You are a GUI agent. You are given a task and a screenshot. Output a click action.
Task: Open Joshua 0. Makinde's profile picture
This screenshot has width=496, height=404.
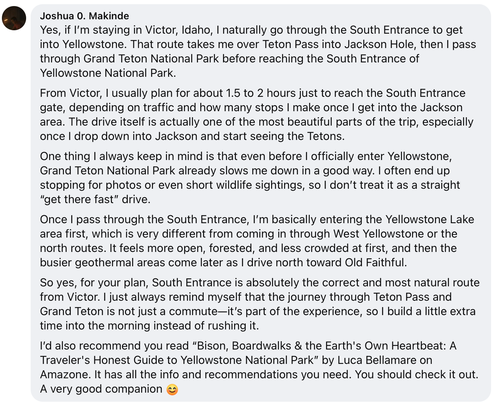[14, 18]
